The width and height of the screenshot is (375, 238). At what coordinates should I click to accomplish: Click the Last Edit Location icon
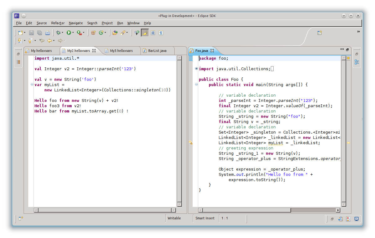tap(42, 41)
